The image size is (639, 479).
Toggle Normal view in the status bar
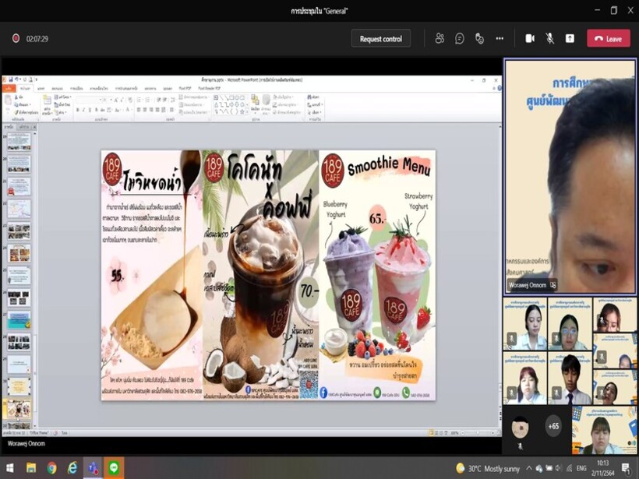[x=431, y=432]
